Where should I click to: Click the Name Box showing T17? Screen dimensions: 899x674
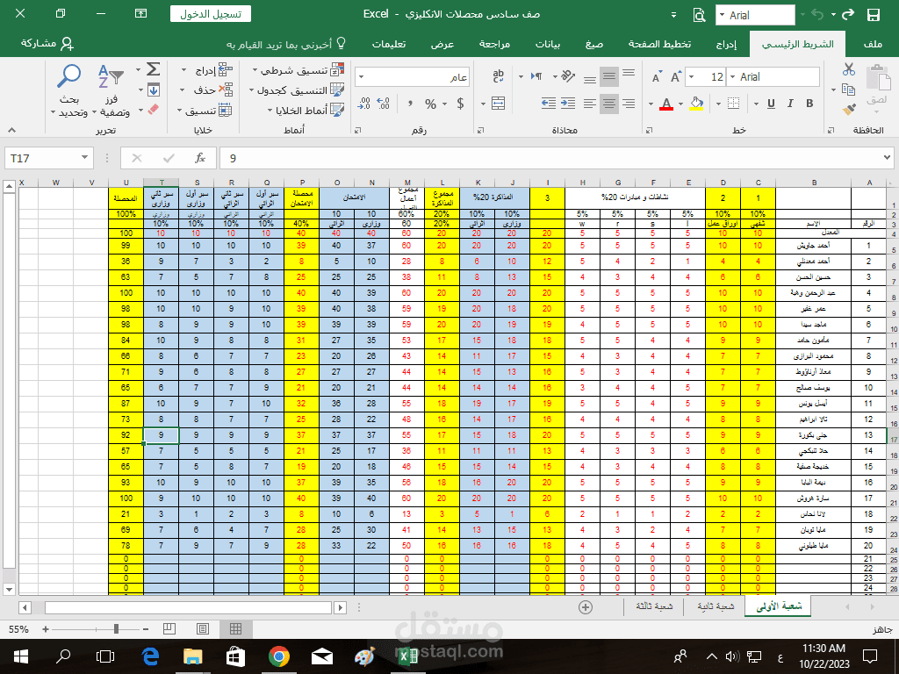(x=49, y=158)
